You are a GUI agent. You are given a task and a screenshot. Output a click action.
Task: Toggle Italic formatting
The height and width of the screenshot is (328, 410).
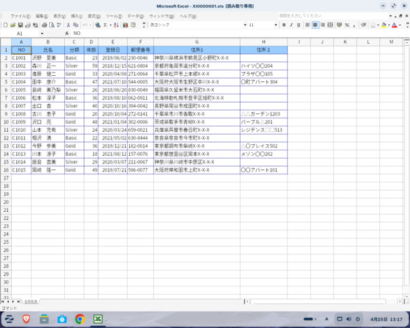point(291,25)
